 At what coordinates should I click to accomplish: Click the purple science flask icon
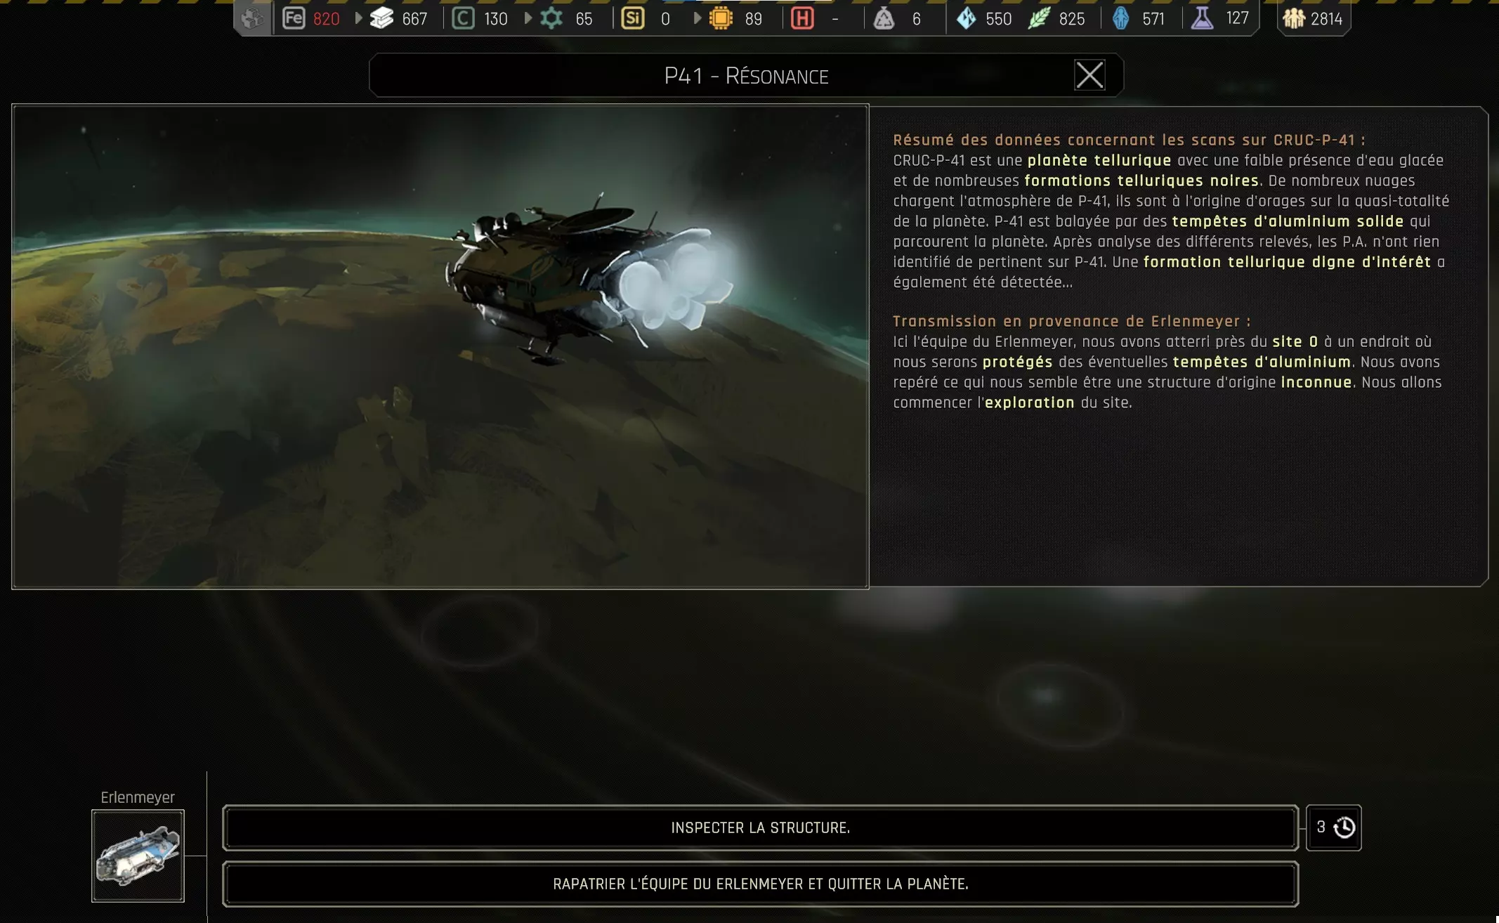1202,18
